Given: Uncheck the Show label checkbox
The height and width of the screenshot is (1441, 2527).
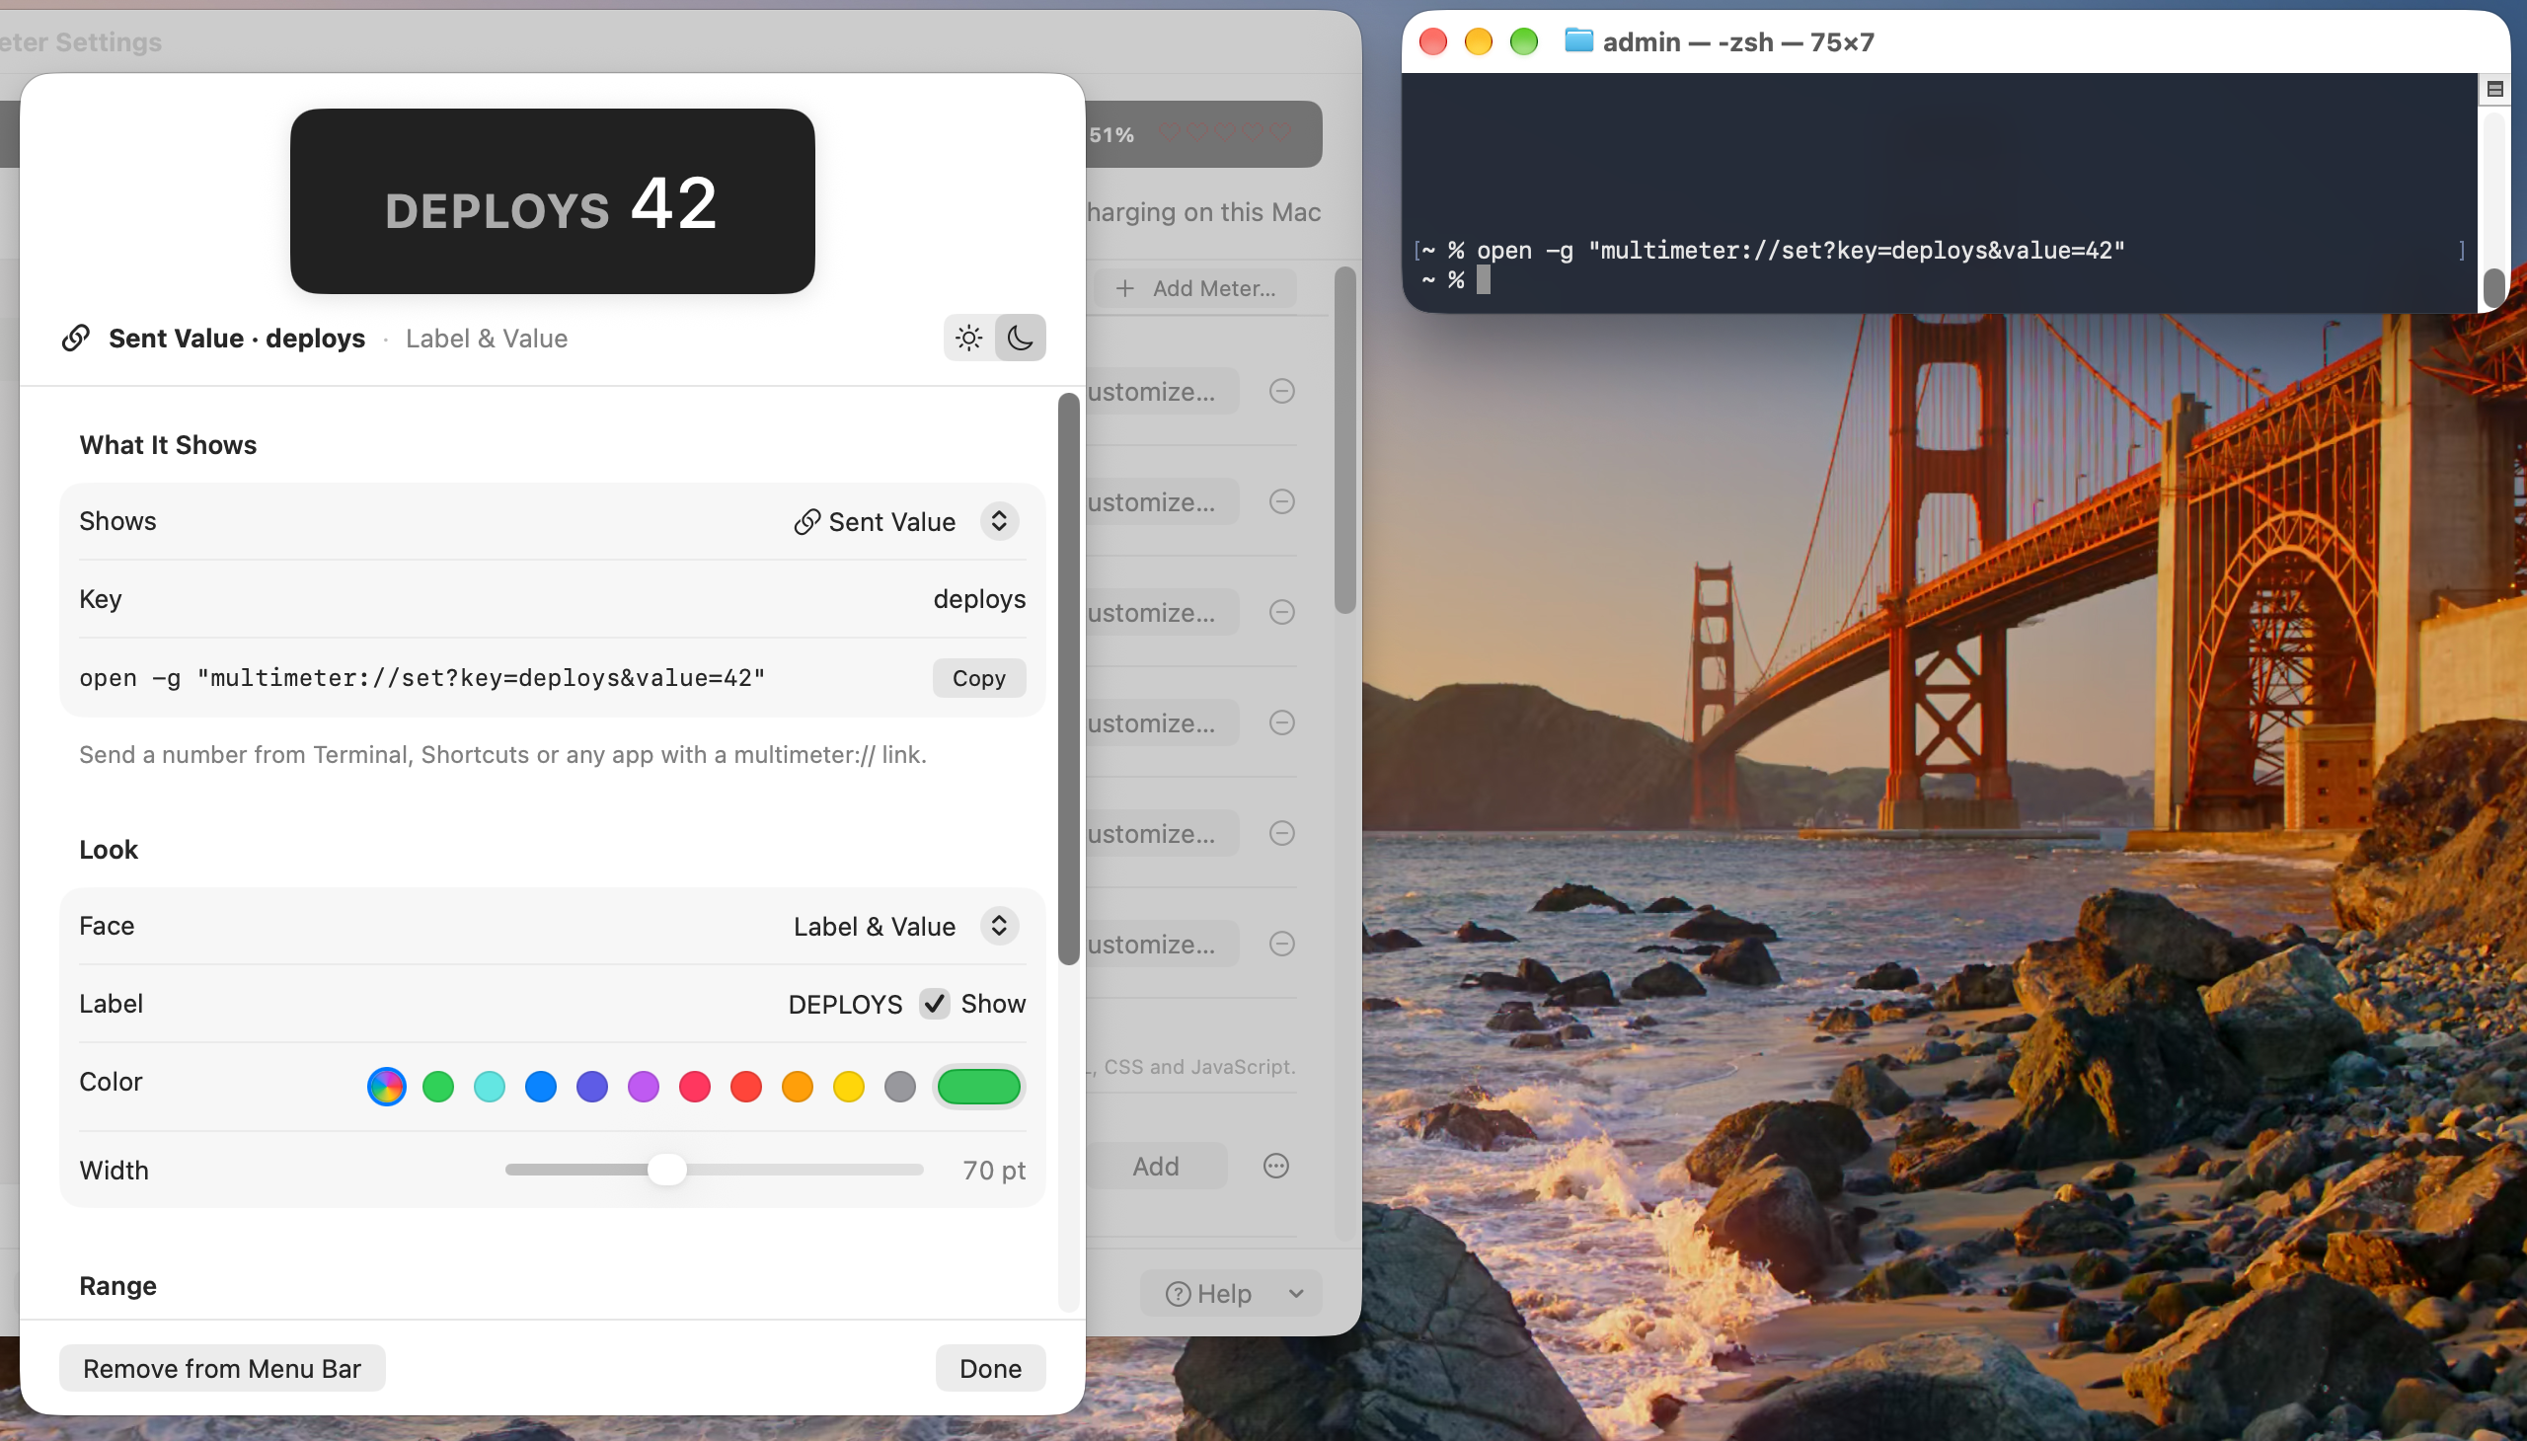Looking at the screenshot, I should point(935,1004).
